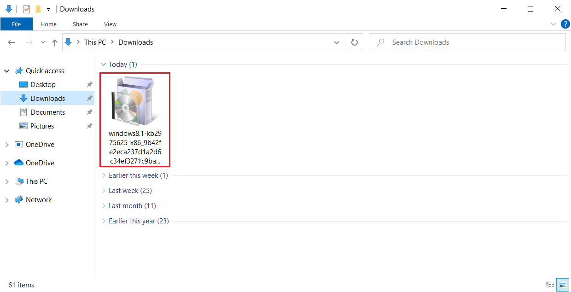Expand the This PC tree node
This screenshot has width=571, height=292.
pyautogui.click(x=7, y=181)
